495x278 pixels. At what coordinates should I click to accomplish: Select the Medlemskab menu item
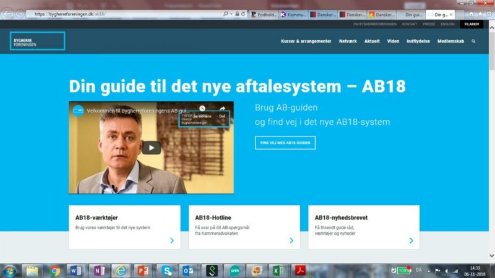pos(450,41)
